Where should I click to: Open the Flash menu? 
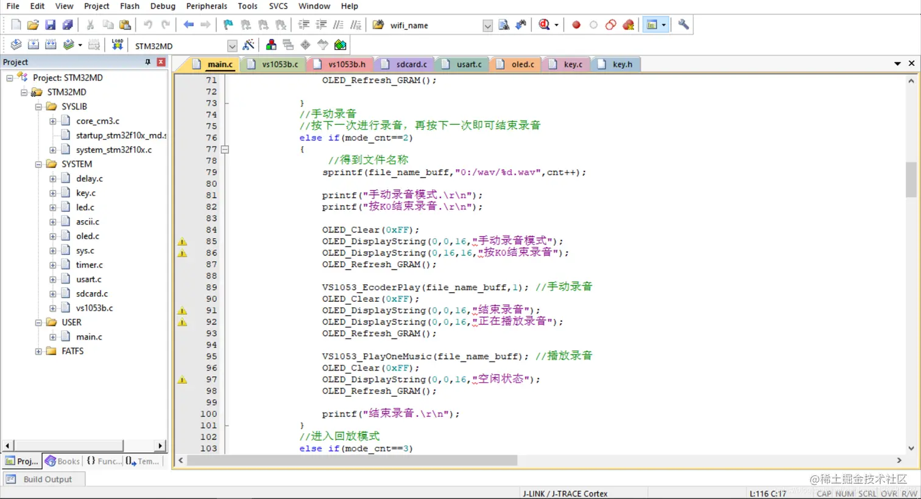click(130, 6)
